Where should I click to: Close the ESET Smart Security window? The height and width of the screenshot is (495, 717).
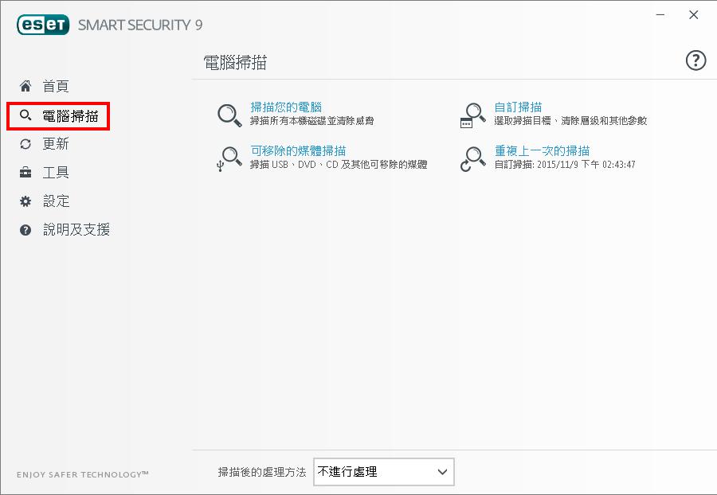click(x=693, y=15)
